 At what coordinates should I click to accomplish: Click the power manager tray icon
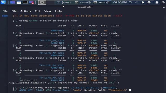coord(149,2)
